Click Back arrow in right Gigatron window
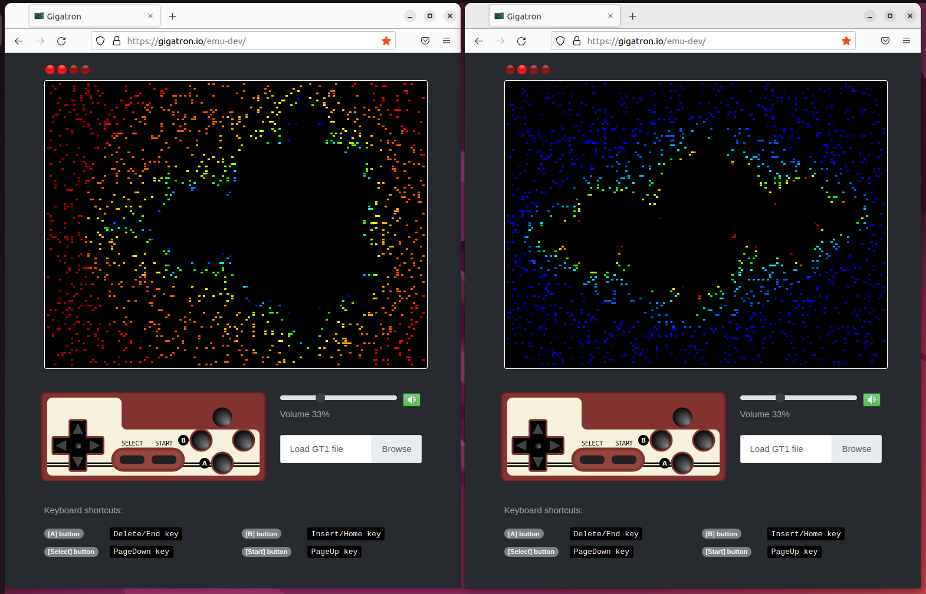Screen dimensions: 926x594 479,41
